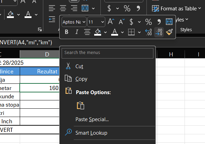Click the formula bar CONVERT formula text
The height and width of the screenshot is (144, 205).
pyautogui.click(x=26, y=43)
